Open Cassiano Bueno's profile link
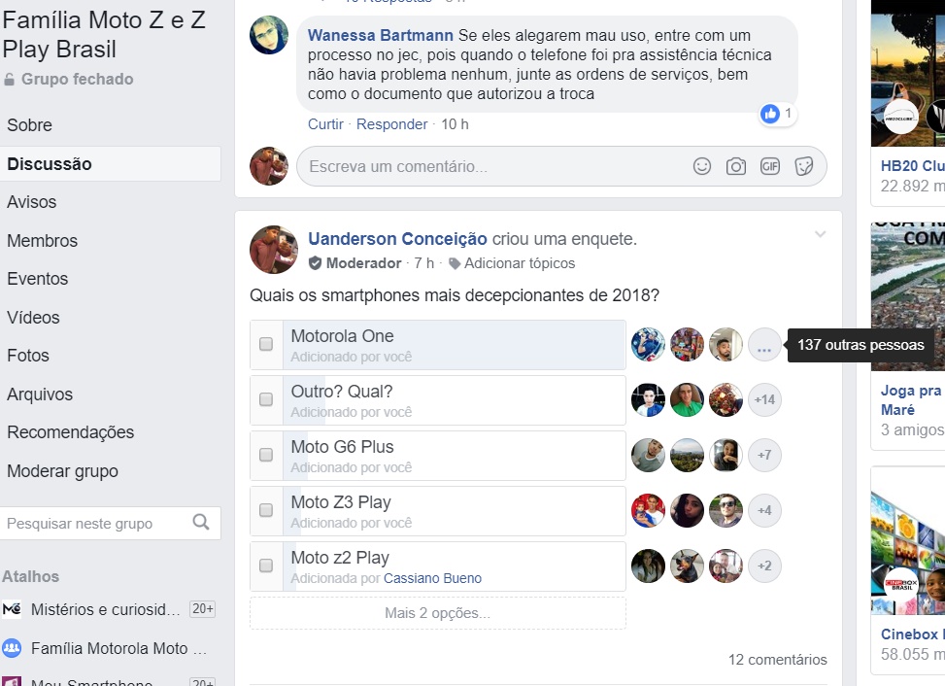The height and width of the screenshot is (686, 945). pos(433,579)
